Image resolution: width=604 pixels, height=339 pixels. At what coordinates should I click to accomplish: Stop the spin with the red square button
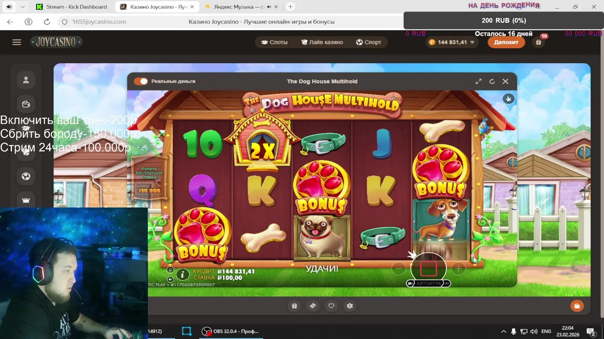point(428,268)
